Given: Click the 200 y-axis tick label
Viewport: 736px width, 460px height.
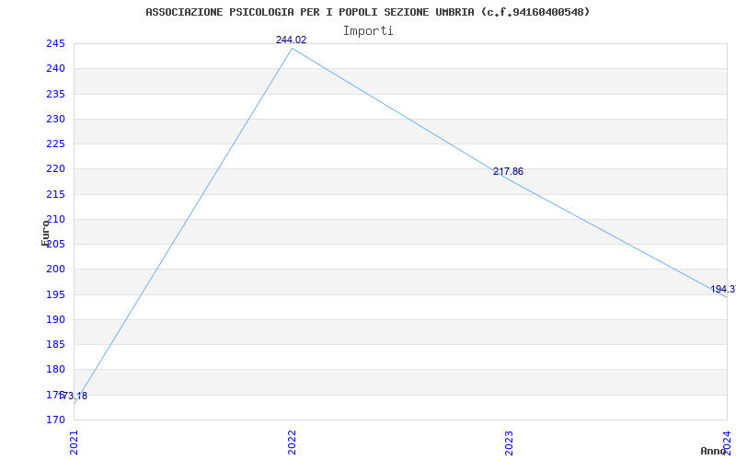Looking at the screenshot, I should click(55, 269).
